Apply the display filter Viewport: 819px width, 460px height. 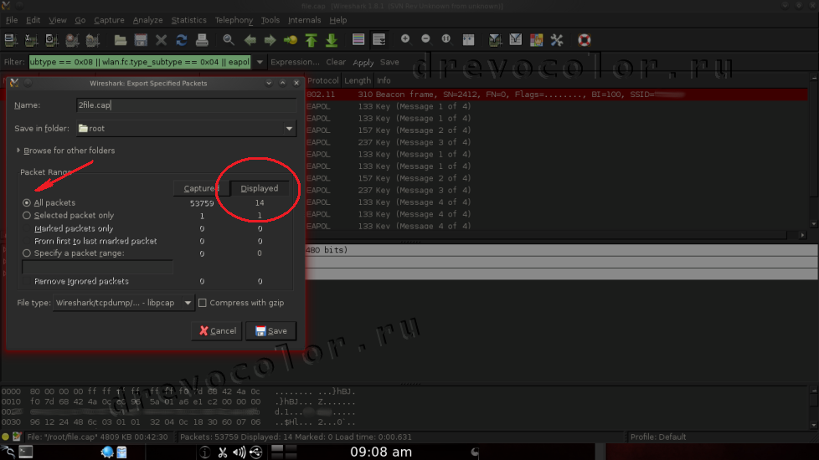tap(363, 62)
